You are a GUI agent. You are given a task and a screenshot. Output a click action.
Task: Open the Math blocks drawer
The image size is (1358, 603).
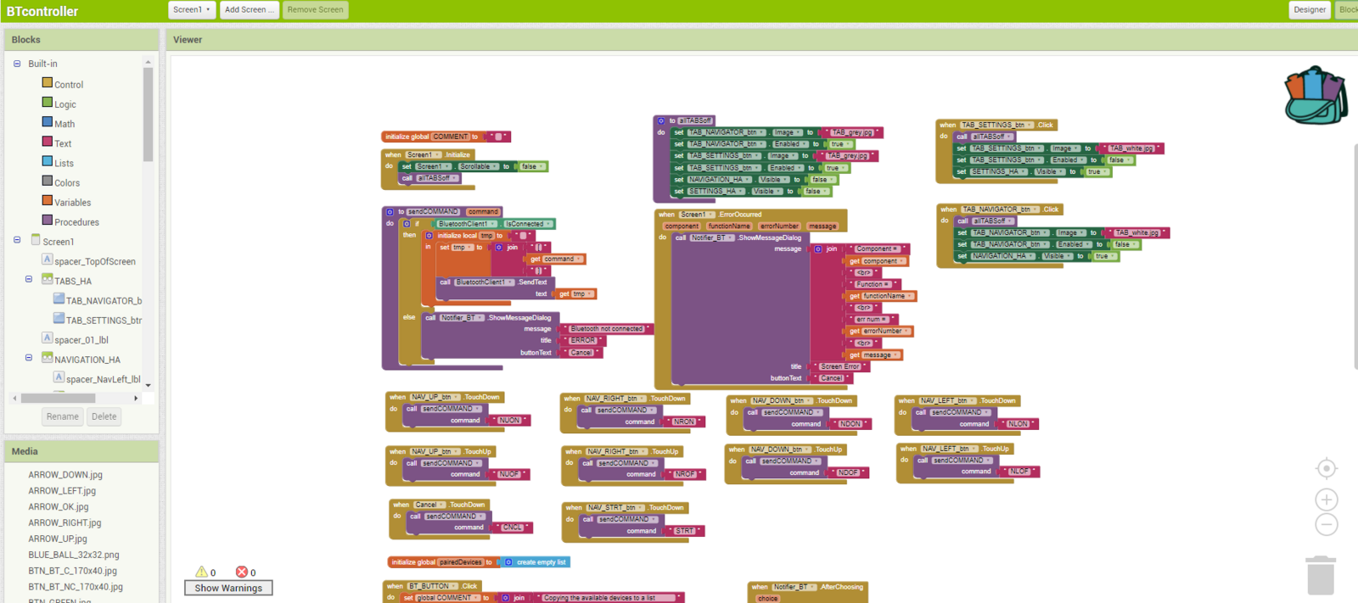click(x=65, y=124)
